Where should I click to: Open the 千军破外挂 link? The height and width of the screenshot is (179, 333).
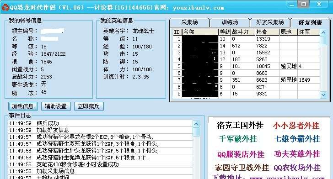click(238, 139)
